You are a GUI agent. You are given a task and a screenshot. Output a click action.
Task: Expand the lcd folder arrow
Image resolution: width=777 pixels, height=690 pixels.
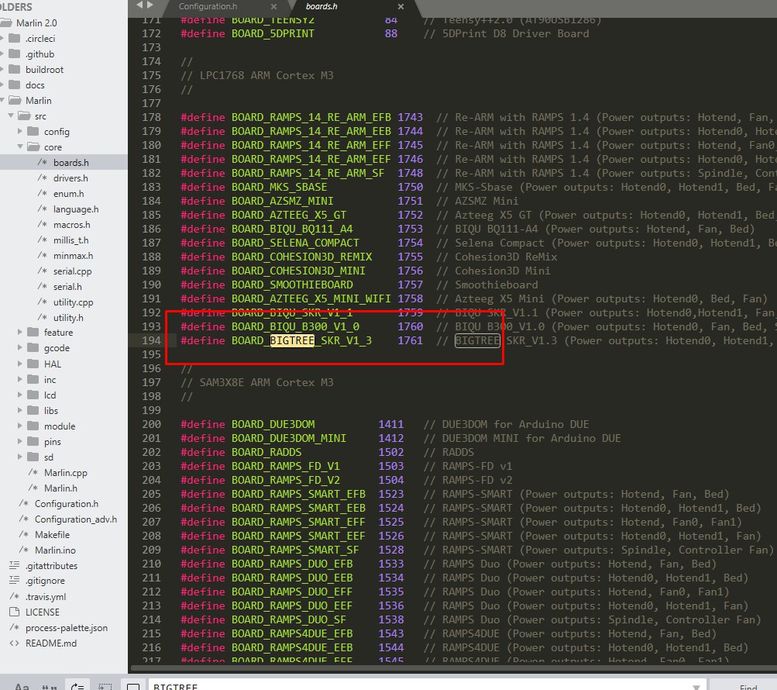20,395
